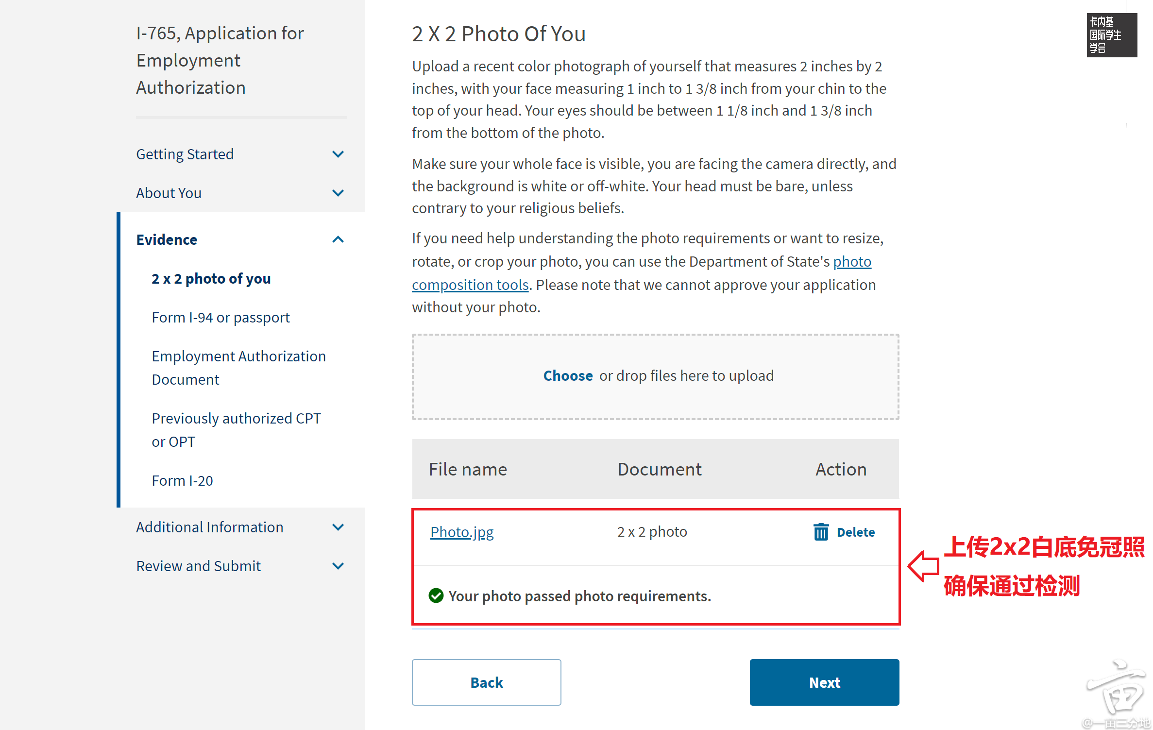Collapse the Evidence section chevron

pos(338,239)
